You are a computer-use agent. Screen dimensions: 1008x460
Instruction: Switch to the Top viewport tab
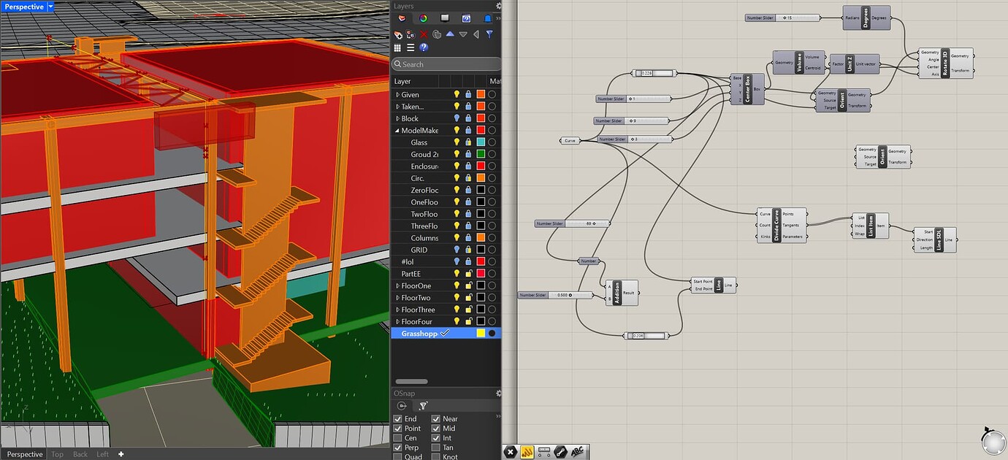click(x=58, y=454)
